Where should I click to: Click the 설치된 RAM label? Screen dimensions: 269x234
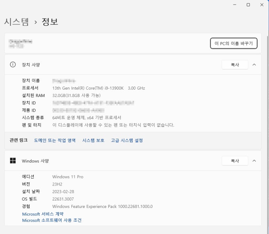(x=33, y=96)
